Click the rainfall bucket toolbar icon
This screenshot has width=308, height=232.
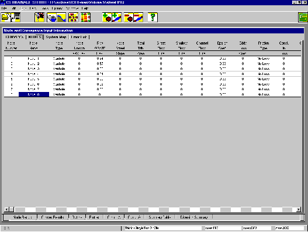[x=51, y=17]
